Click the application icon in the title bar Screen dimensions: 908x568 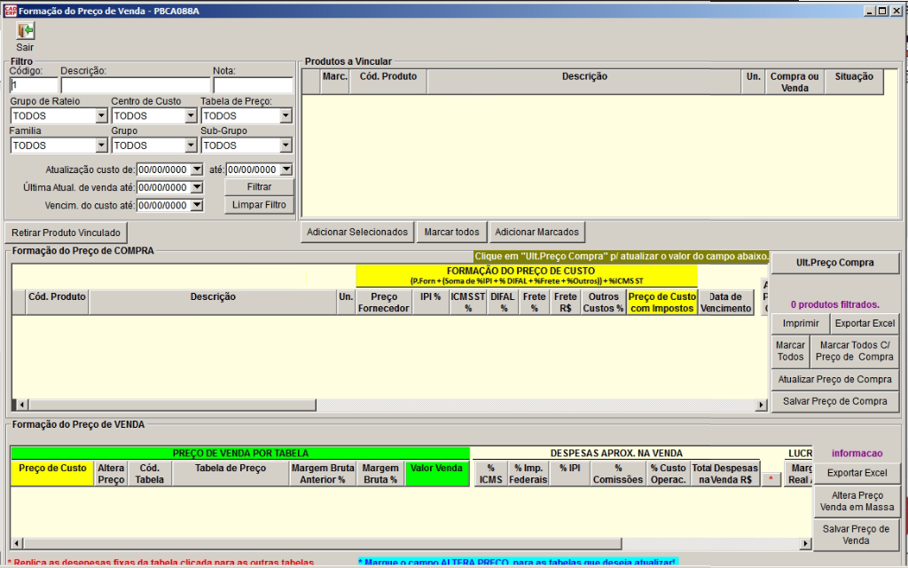point(10,11)
